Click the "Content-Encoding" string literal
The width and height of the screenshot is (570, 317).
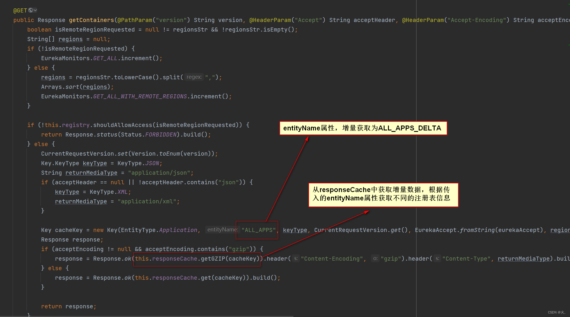332,259
